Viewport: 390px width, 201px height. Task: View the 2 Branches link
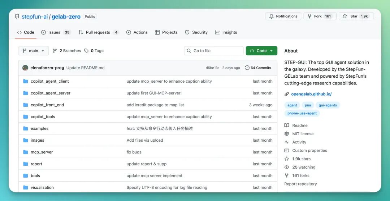[67, 51]
